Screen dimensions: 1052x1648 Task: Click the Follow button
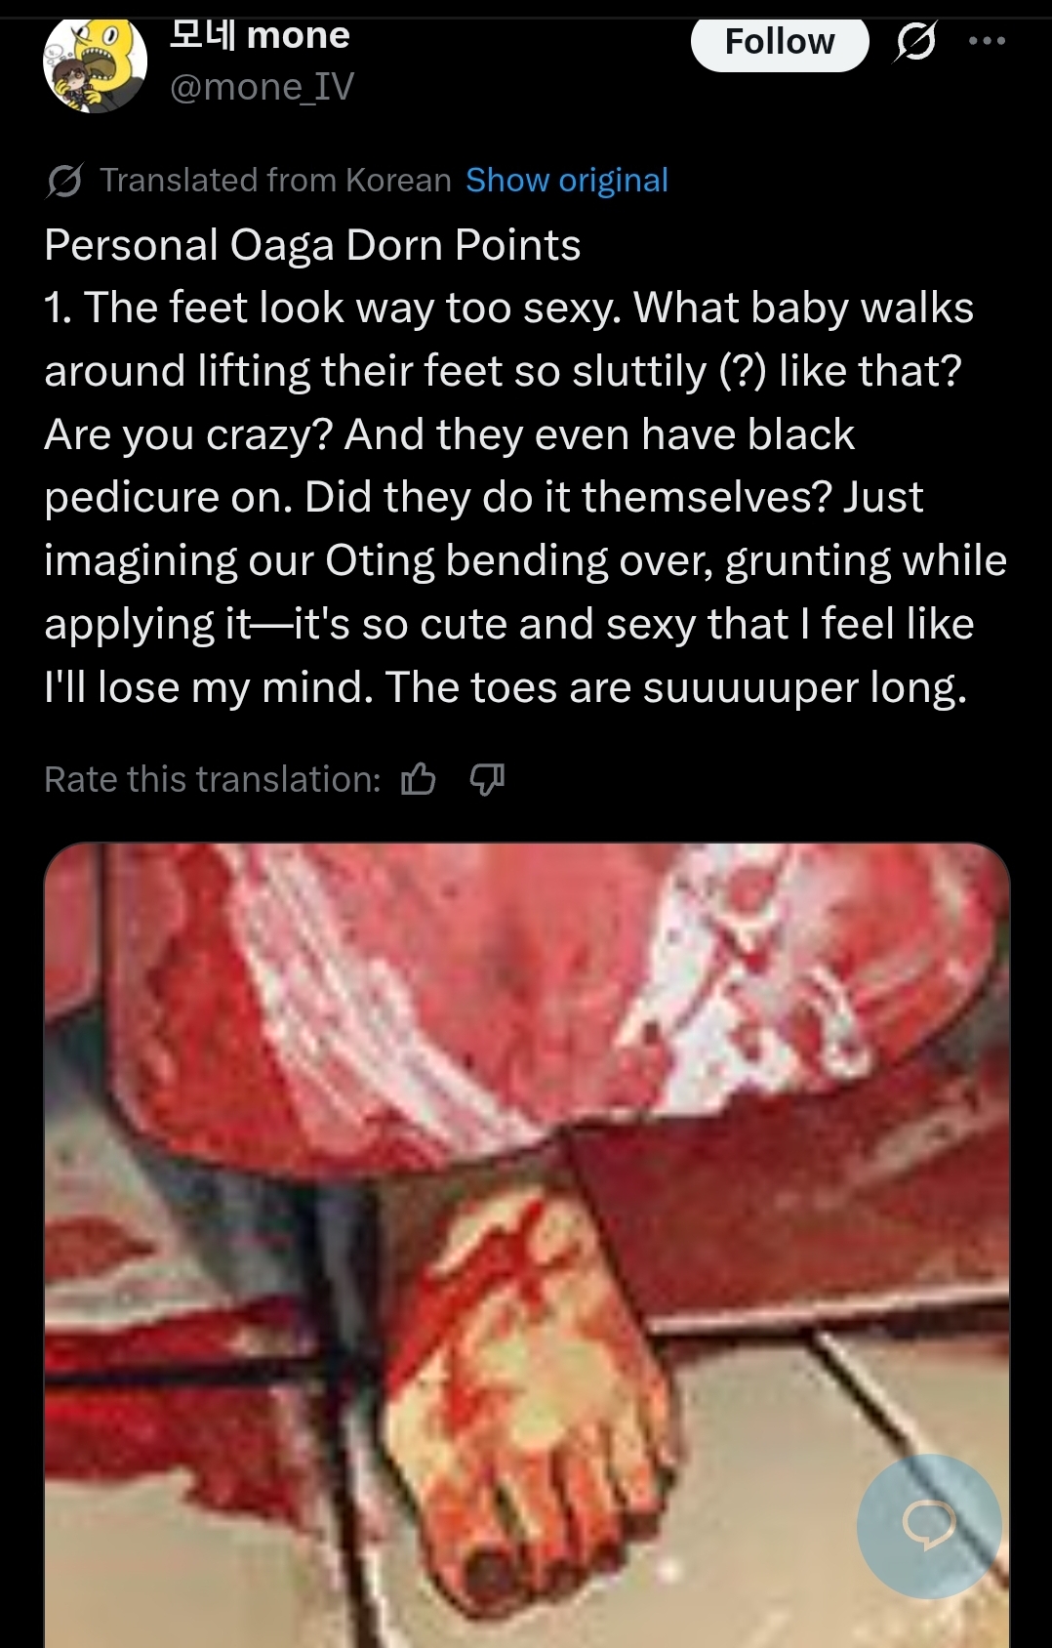[780, 43]
